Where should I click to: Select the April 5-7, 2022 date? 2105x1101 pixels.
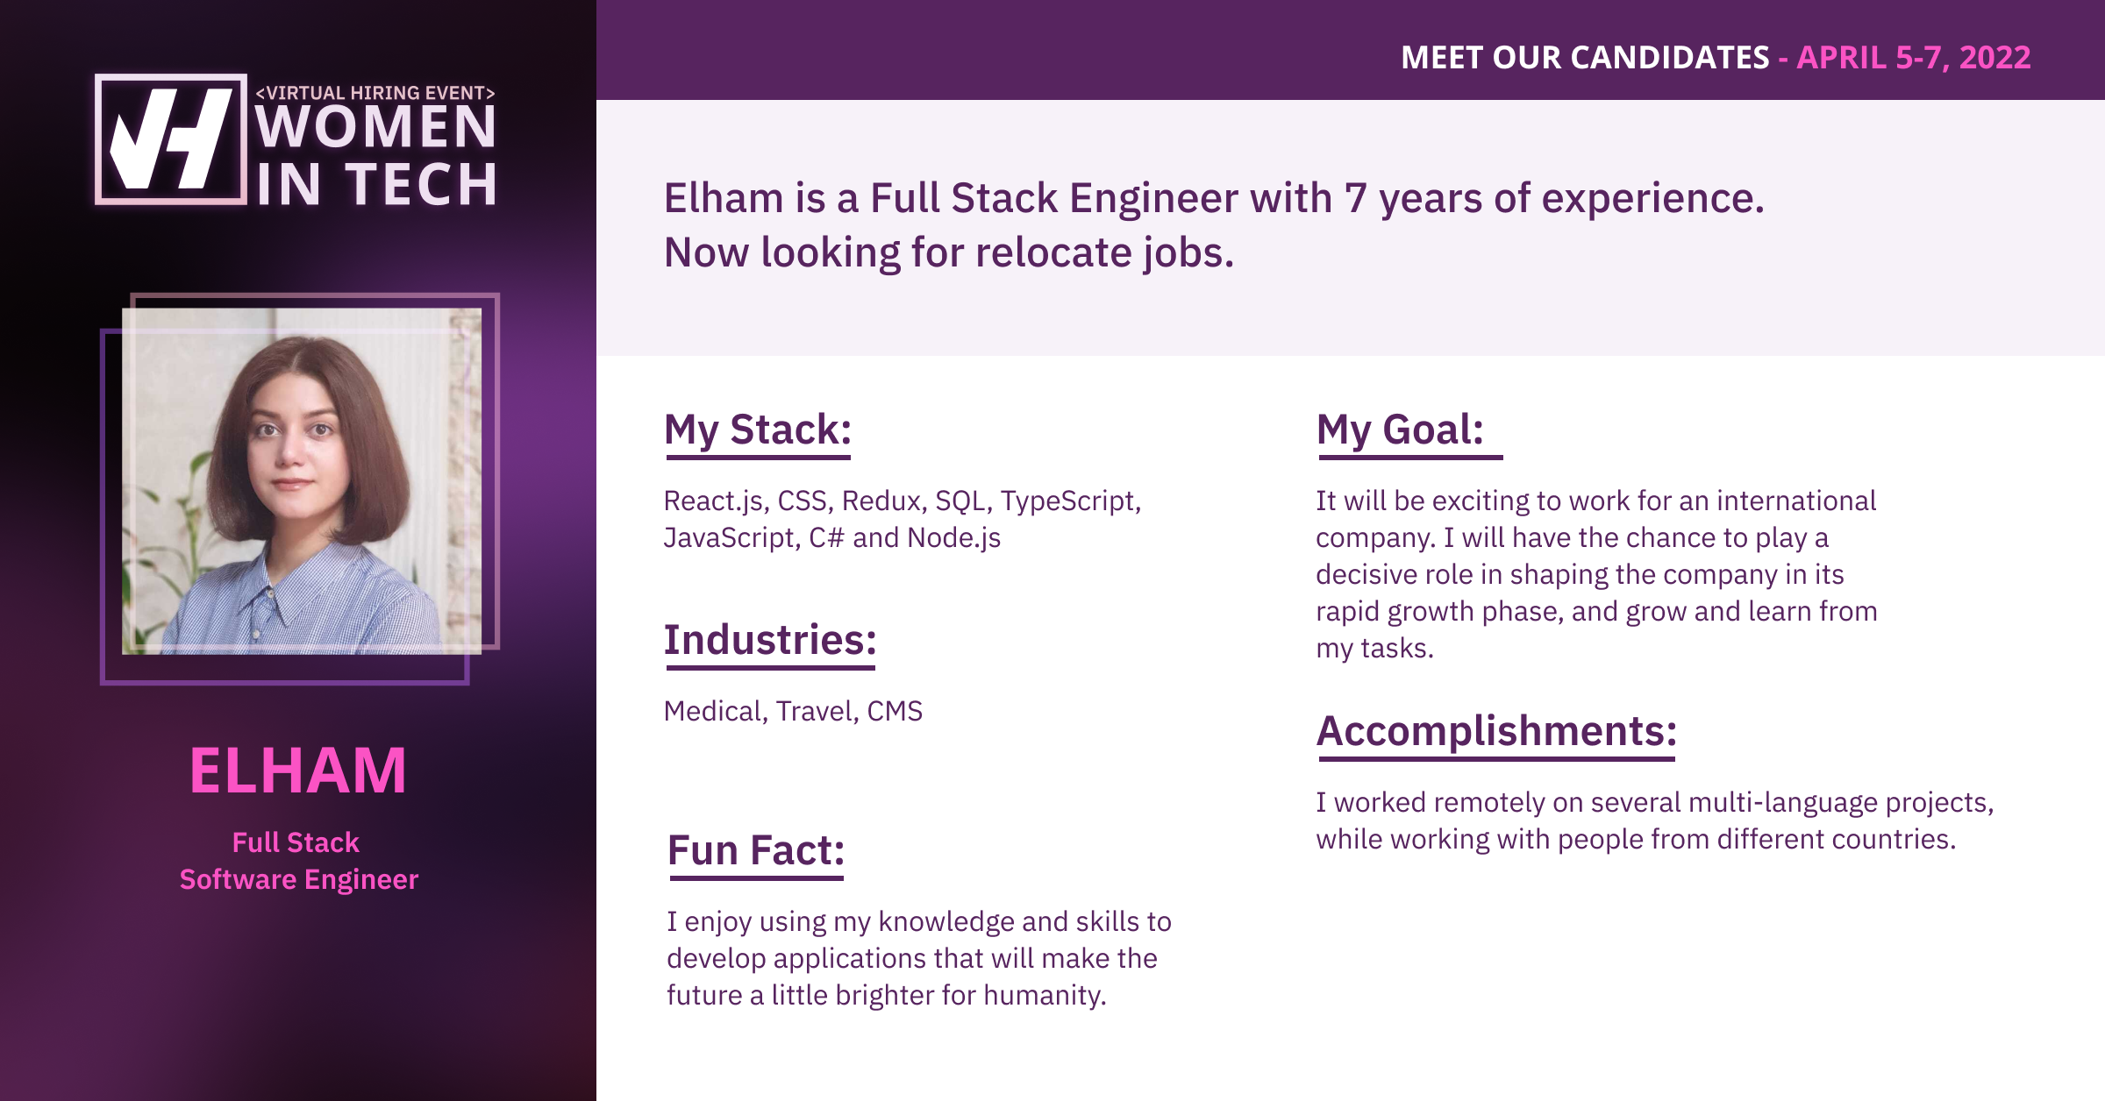tap(1914, 58)
